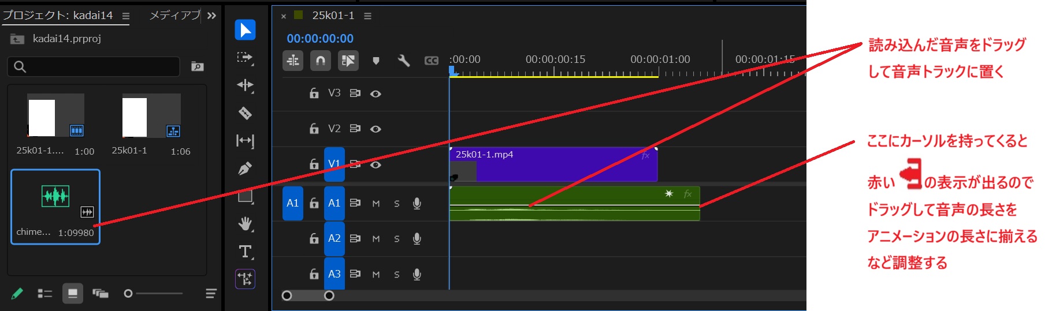Select the Selection arrow tool
The image size is (1052, 311).
(x=245, y=30)
